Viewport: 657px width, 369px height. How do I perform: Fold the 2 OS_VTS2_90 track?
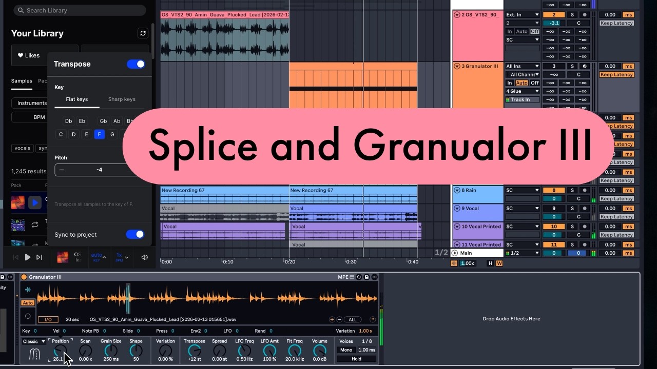point(457,15)
